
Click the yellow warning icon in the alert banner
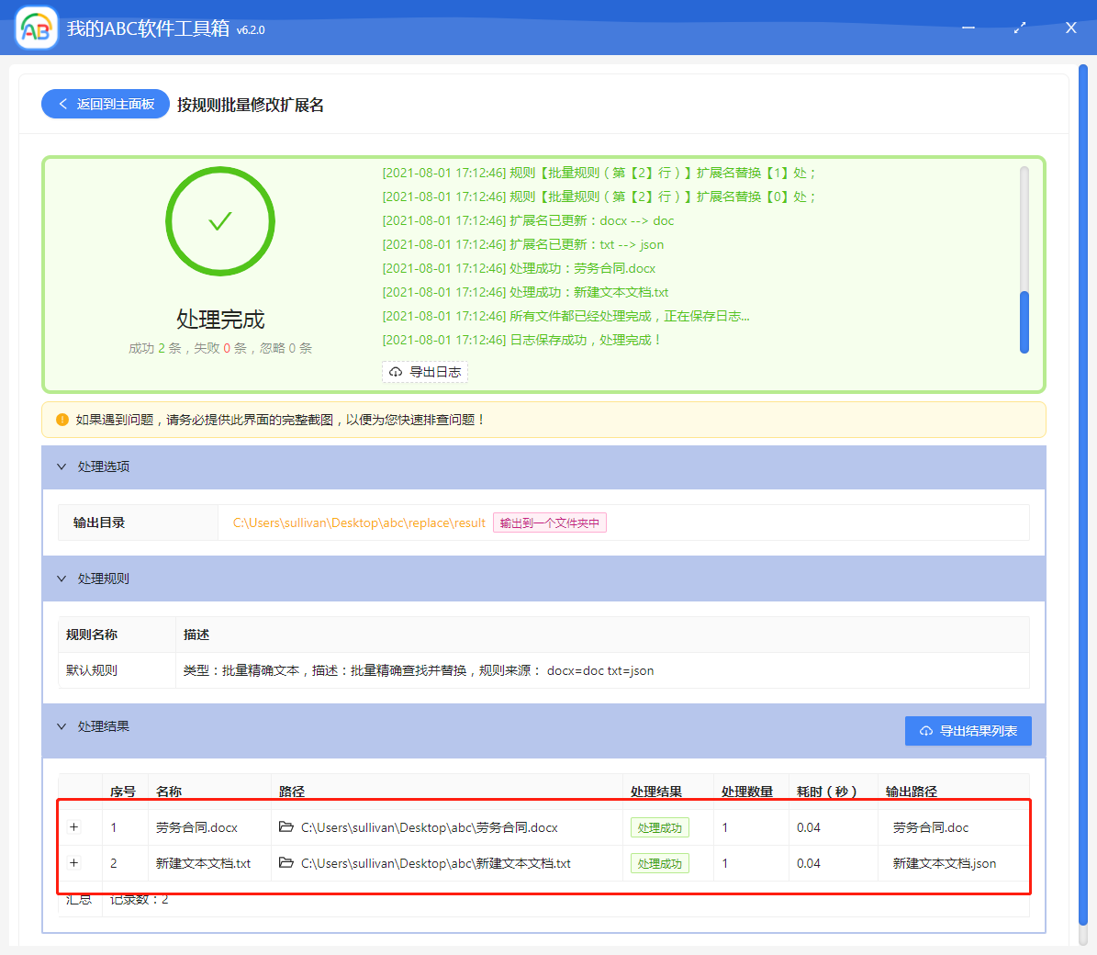(62, 419)
